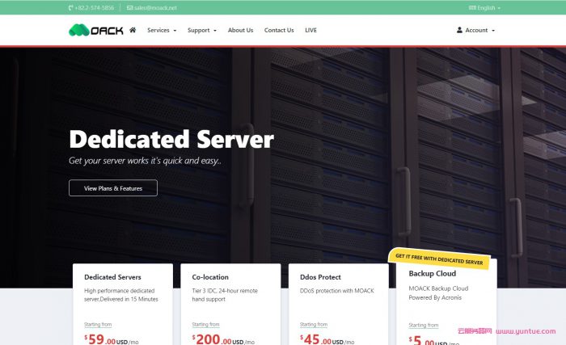
Task: Go to home via house icon
Action: [x=133, y=30]
